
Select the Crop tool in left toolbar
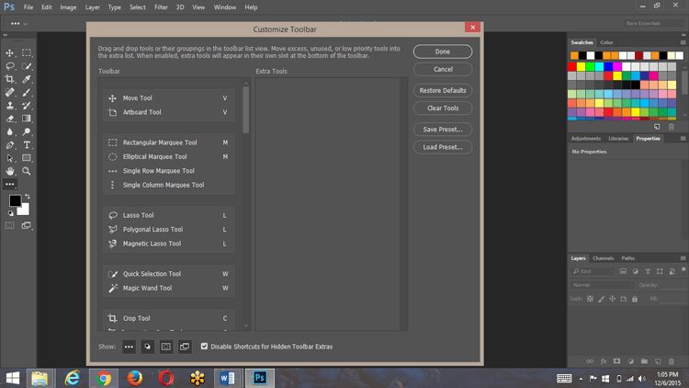click(x=10, y=79)
